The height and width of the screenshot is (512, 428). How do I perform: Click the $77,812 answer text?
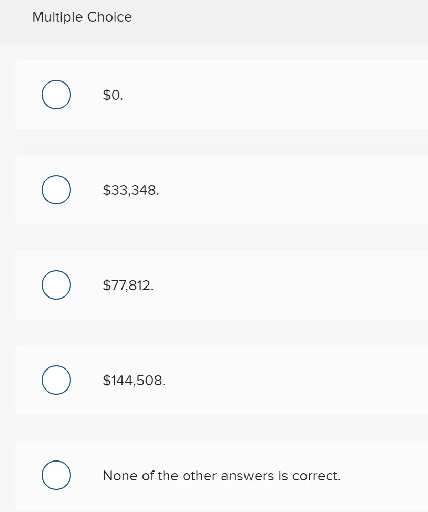(x=128, y=285)
